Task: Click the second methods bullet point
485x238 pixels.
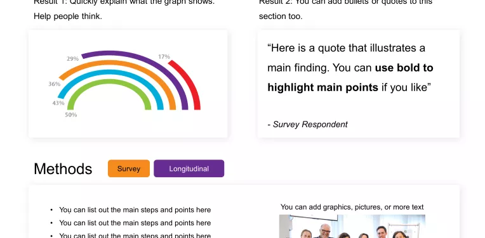Action: click(135, 223)
